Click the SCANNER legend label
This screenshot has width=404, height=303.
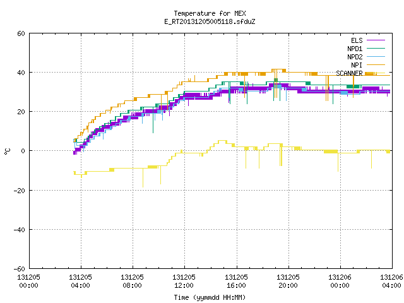[349, 73]
